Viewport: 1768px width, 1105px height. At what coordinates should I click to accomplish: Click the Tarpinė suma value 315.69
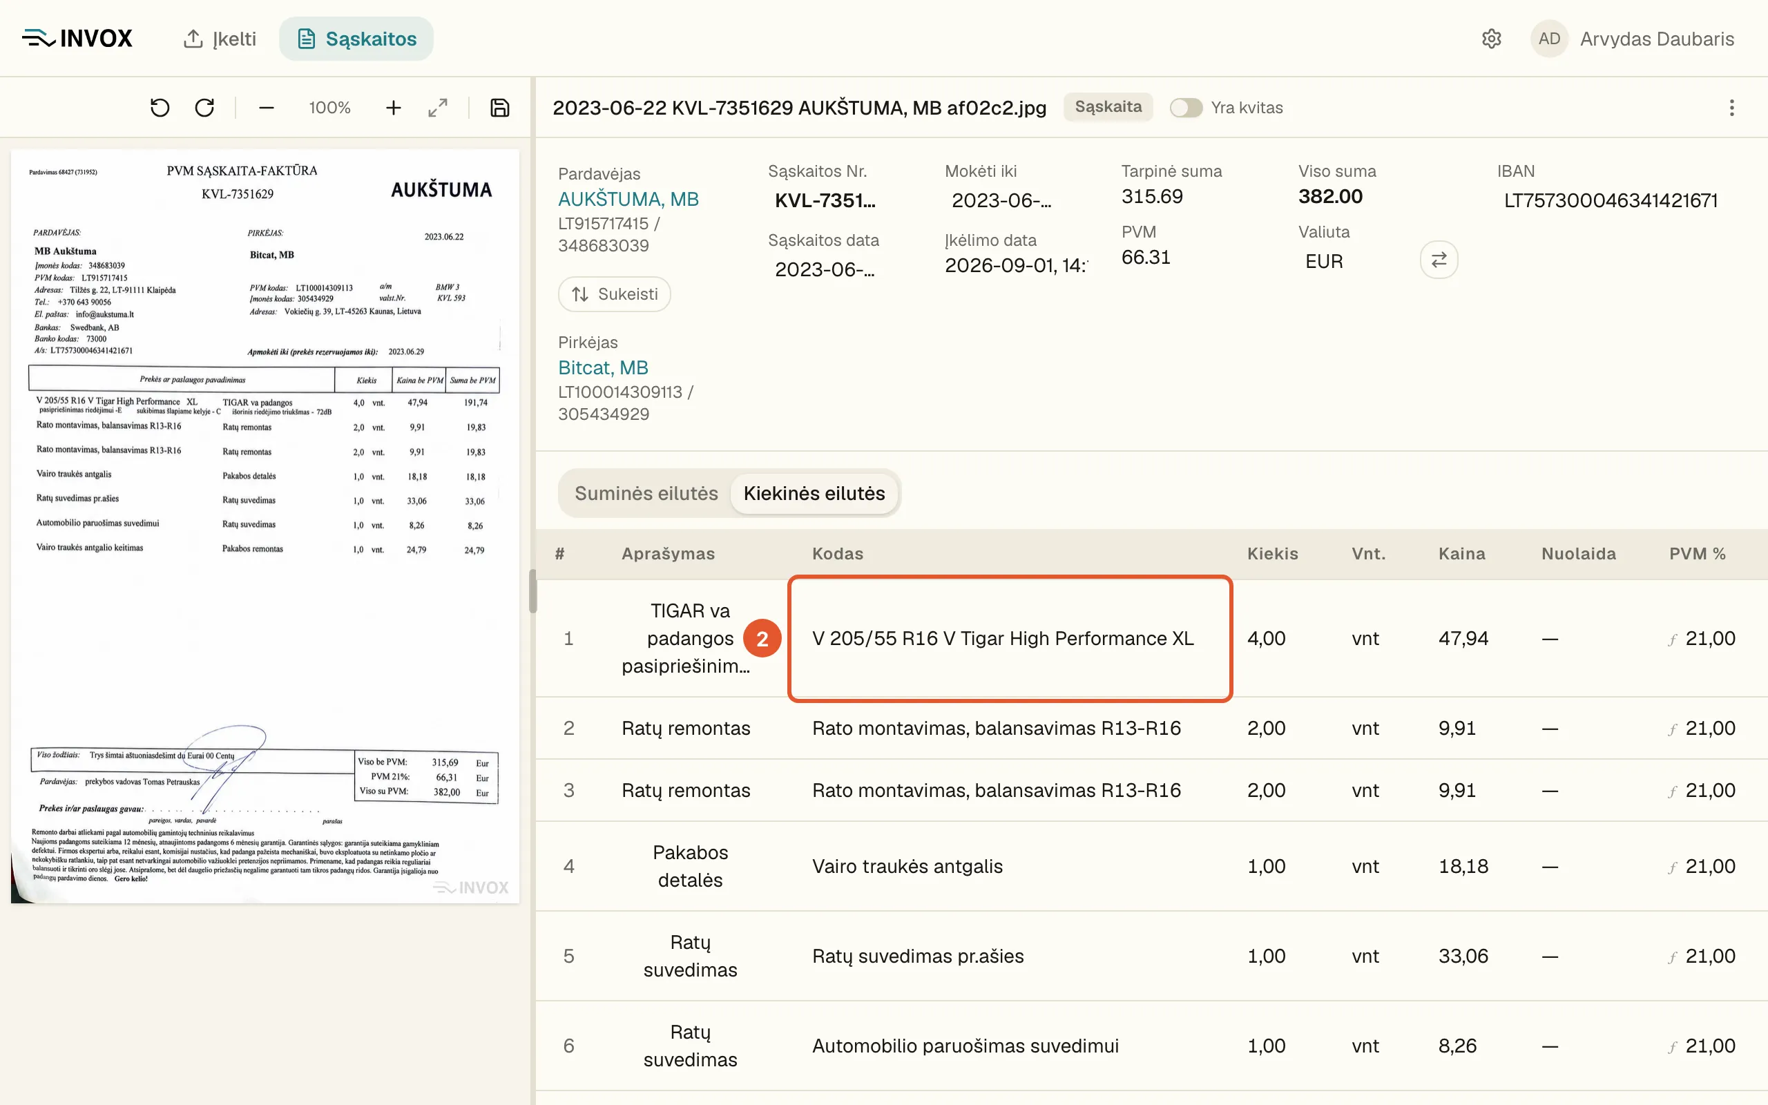[1151, 196]
